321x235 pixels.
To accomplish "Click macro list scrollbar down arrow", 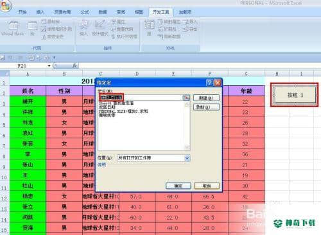I will (x=187, y=147).
